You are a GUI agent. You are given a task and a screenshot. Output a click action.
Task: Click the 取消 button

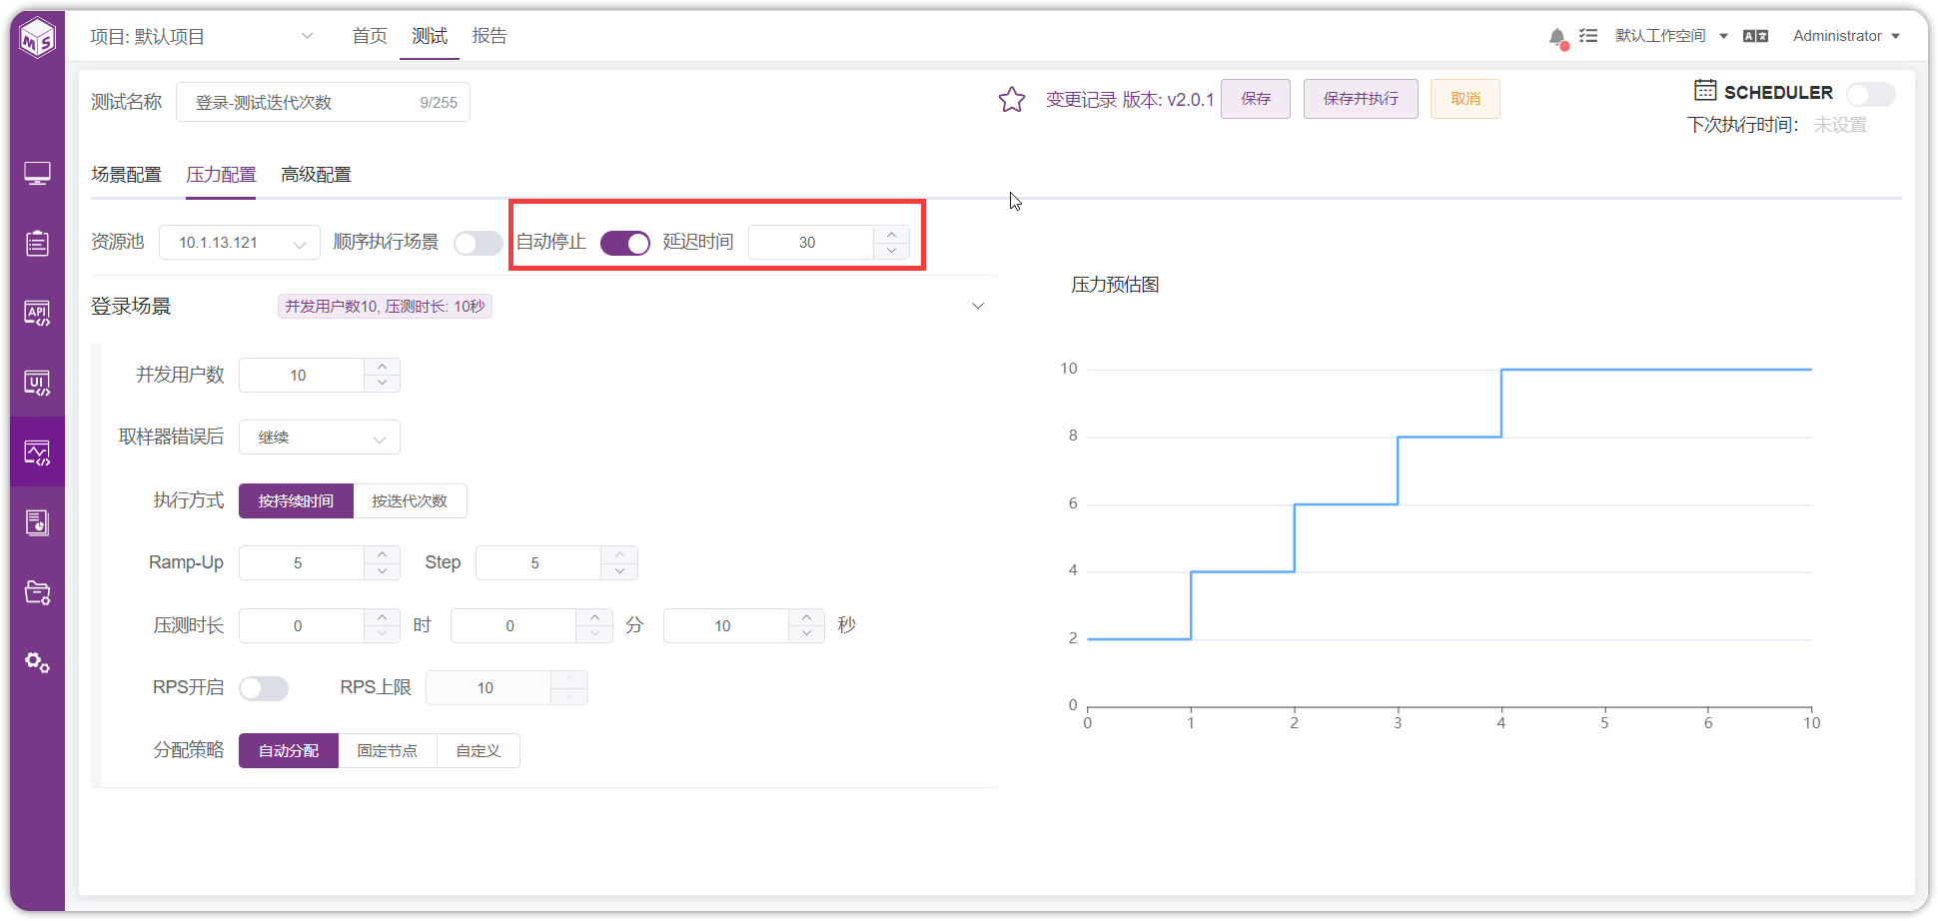[x=1465, y=99]
